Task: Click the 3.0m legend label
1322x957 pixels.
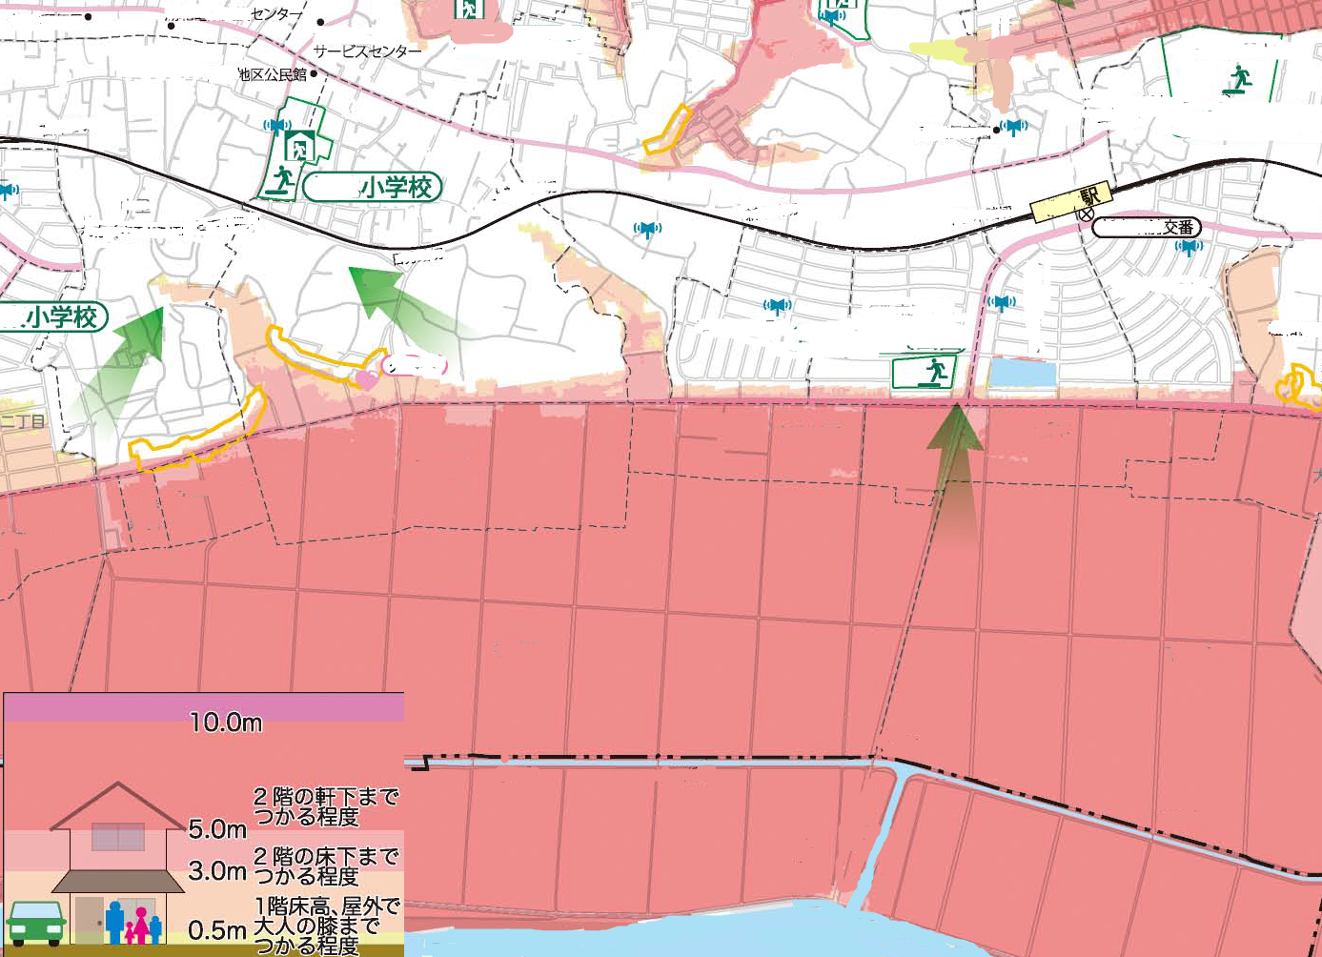Action: point(217,870)
